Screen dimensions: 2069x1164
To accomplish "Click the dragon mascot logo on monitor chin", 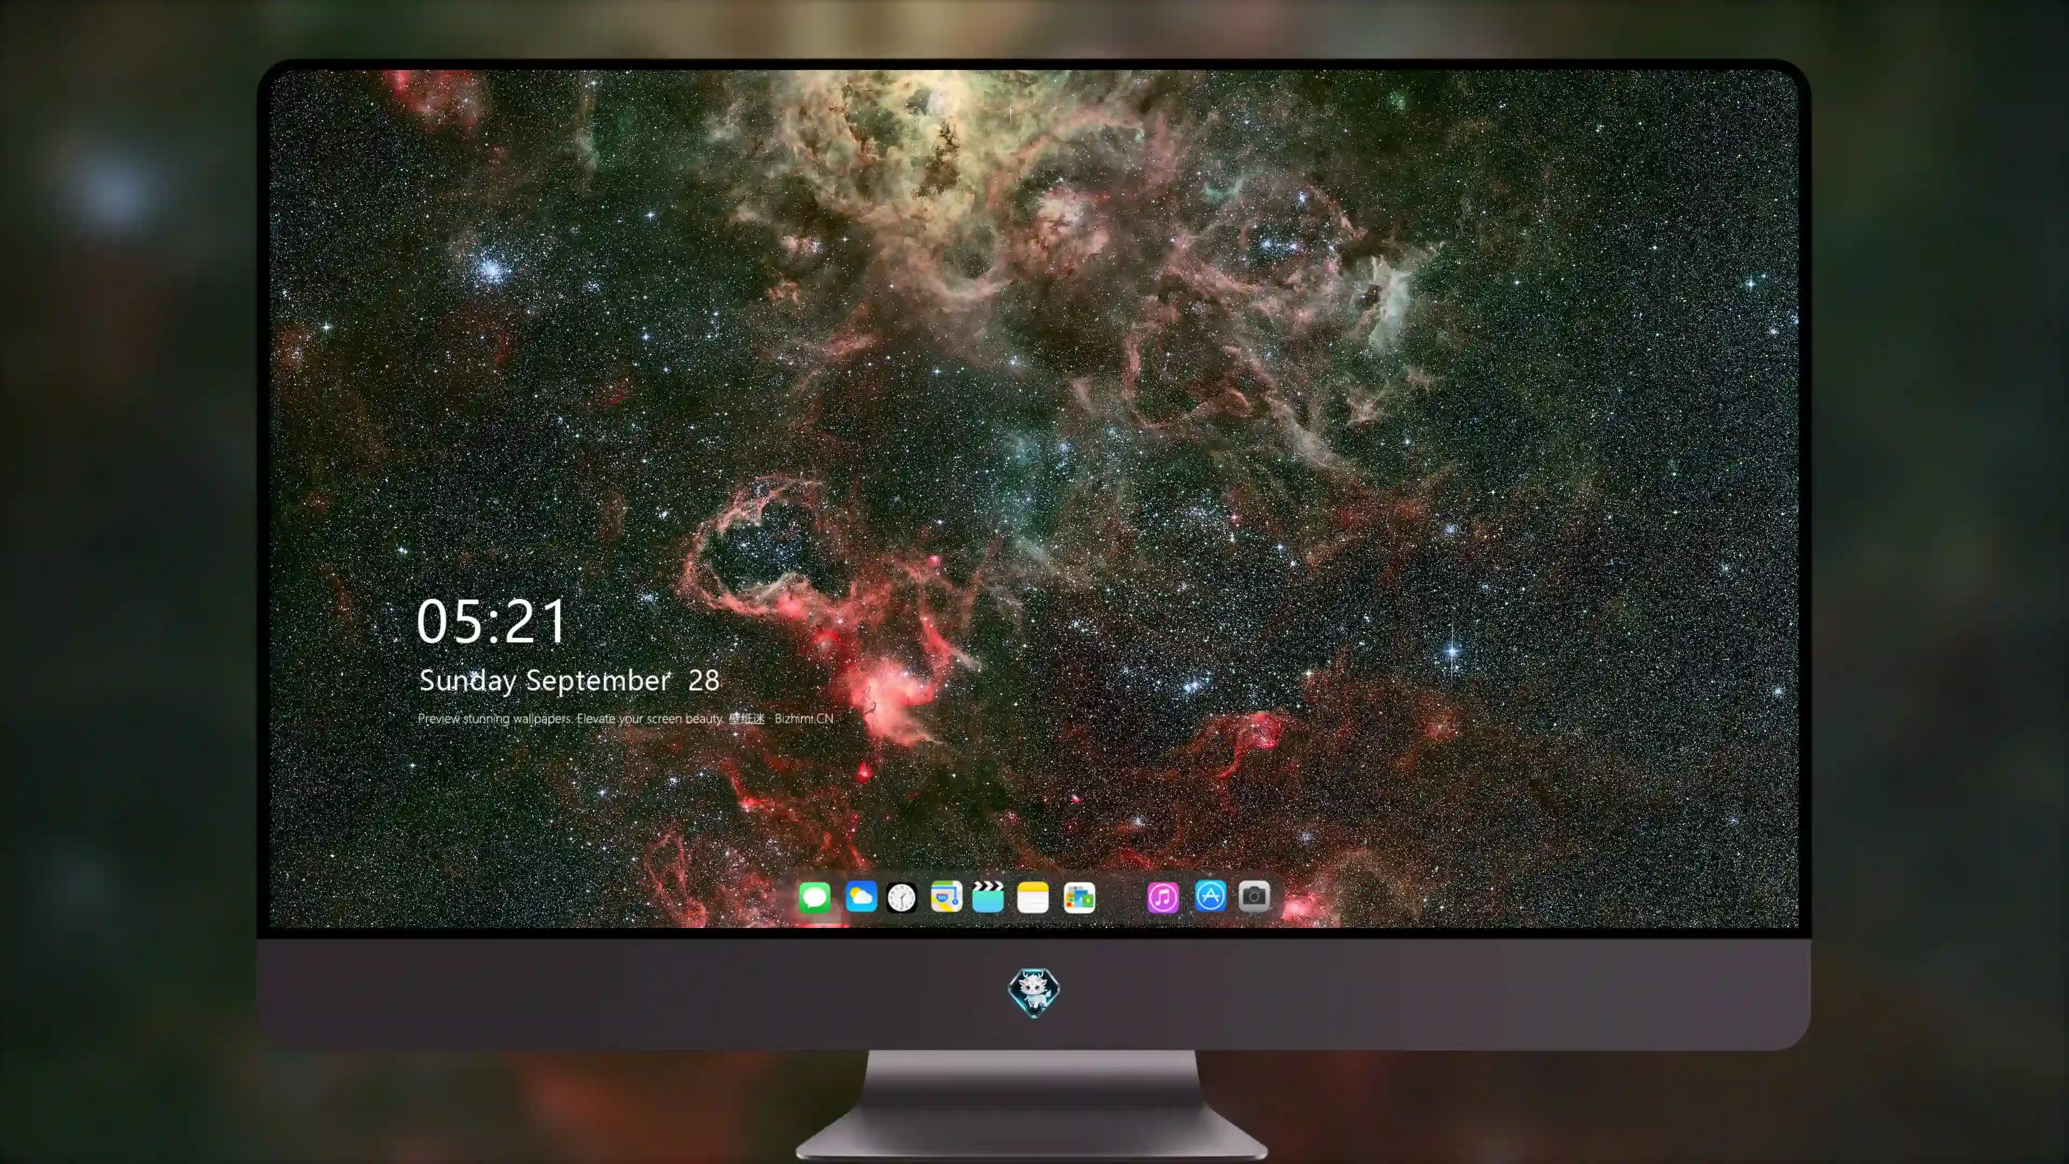I will tap(1034, 993).
